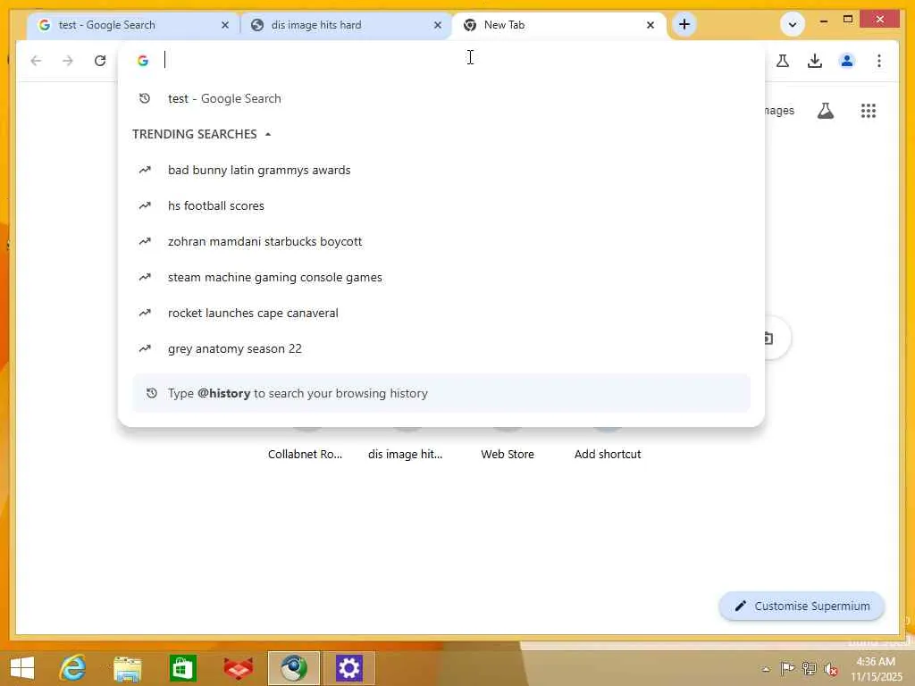Close the 'test - Google Search' tab
The image size is (915, 686).
pos(225,25)
